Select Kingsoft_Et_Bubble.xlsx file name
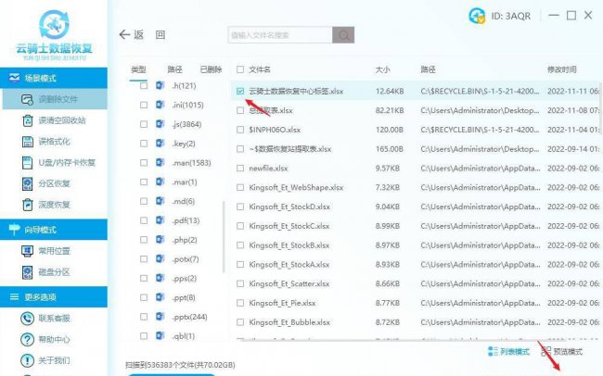The width and height of the screenshot is (603, 376). pos(289,322)
